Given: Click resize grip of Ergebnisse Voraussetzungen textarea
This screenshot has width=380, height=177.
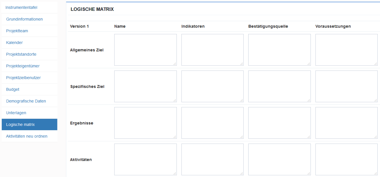Looking at the screenshot, I should tap(376, 137).
